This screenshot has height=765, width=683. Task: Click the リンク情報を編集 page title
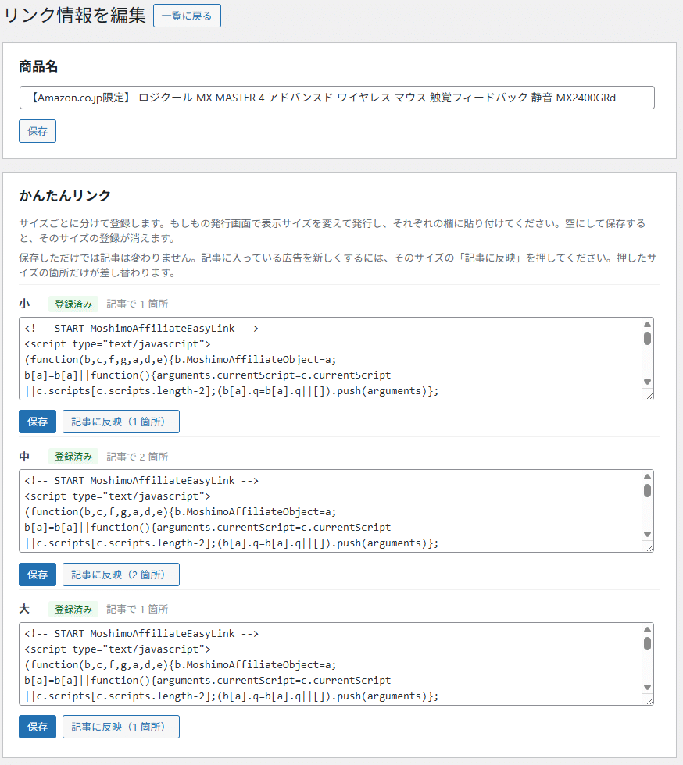point(75,15)
